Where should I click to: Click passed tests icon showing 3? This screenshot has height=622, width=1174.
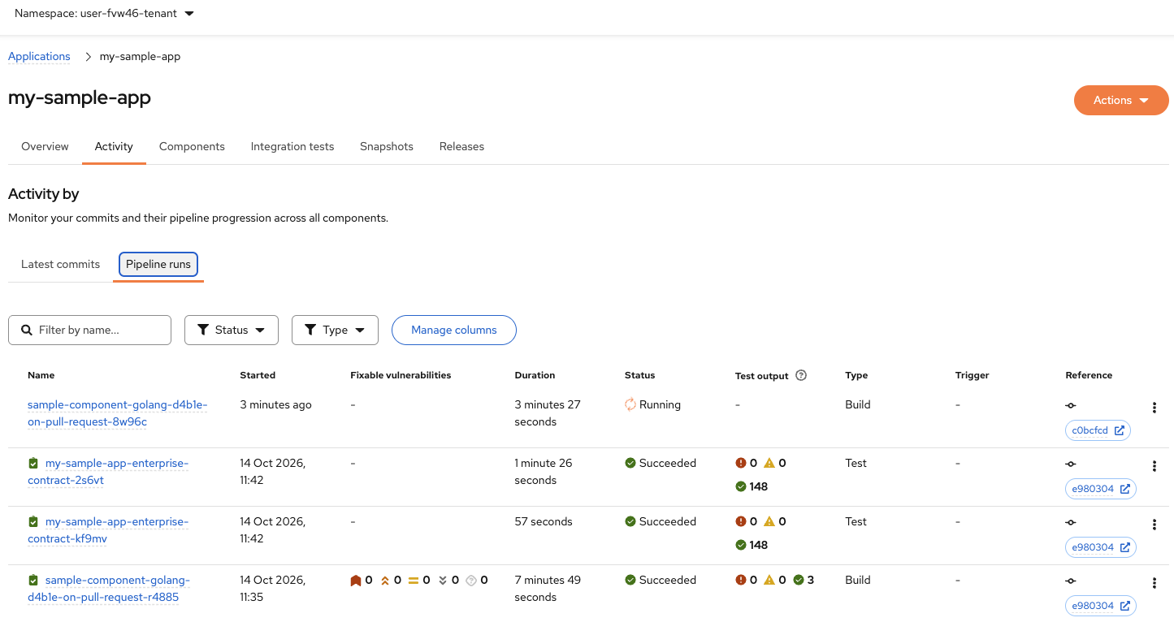point(799,580)
